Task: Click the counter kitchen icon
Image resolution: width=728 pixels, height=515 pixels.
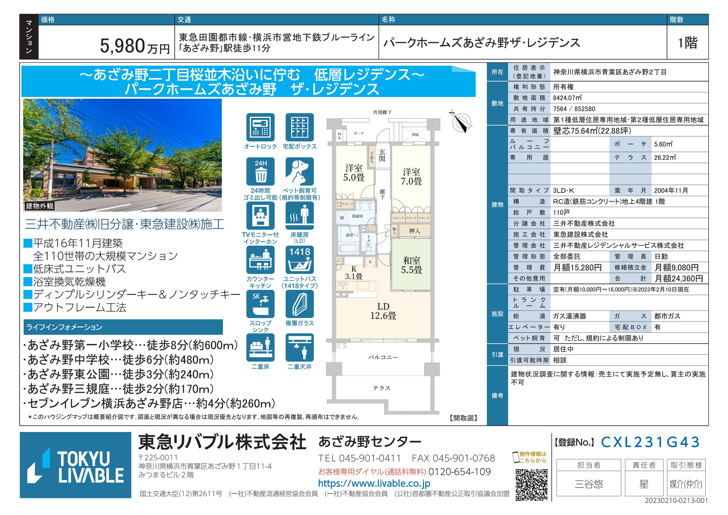Action: pos(260,260)
